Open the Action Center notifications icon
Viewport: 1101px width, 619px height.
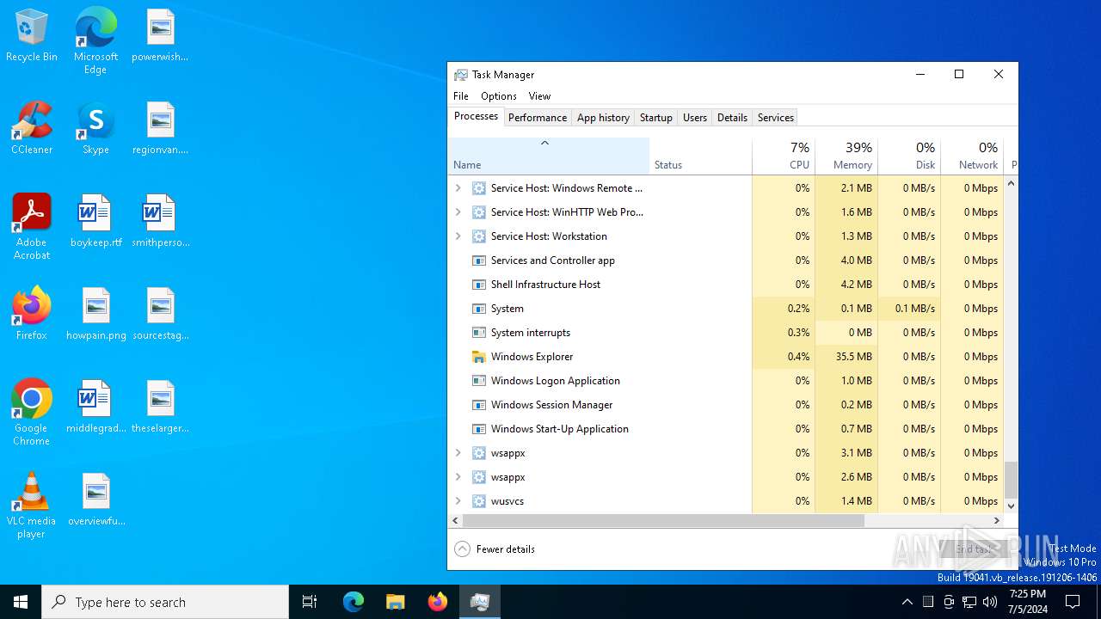coord(1073,602)
